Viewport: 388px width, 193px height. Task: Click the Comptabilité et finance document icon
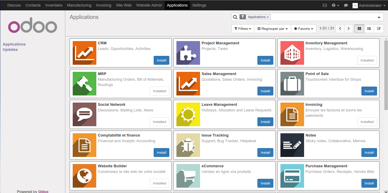click(85, 145)
